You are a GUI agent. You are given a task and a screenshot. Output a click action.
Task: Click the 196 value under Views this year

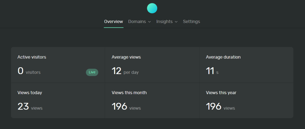[x=214, y=106]
